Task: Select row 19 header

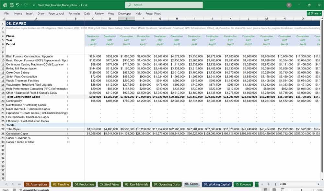Action: click(x=3, y=97)
